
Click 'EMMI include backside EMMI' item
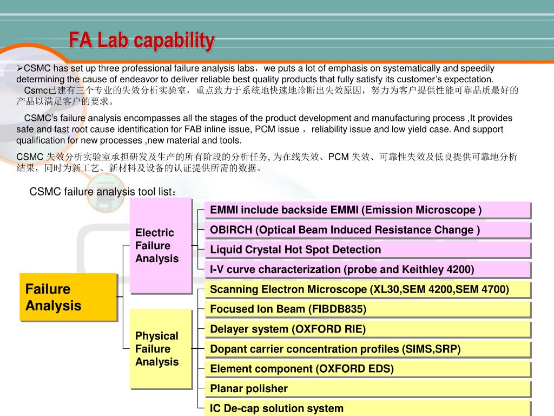click(367, 210)
